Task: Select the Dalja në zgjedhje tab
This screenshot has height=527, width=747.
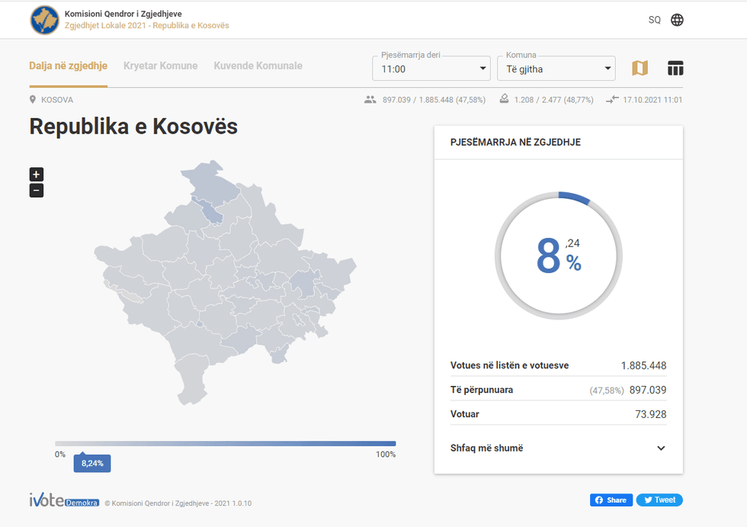Action: pos(68,66)
